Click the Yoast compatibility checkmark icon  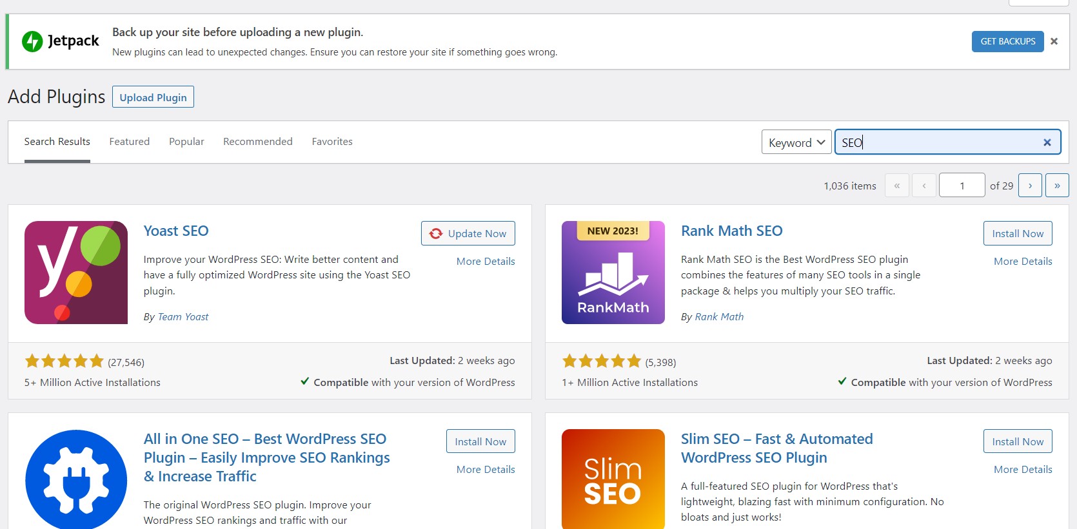[x=305, y=381]
